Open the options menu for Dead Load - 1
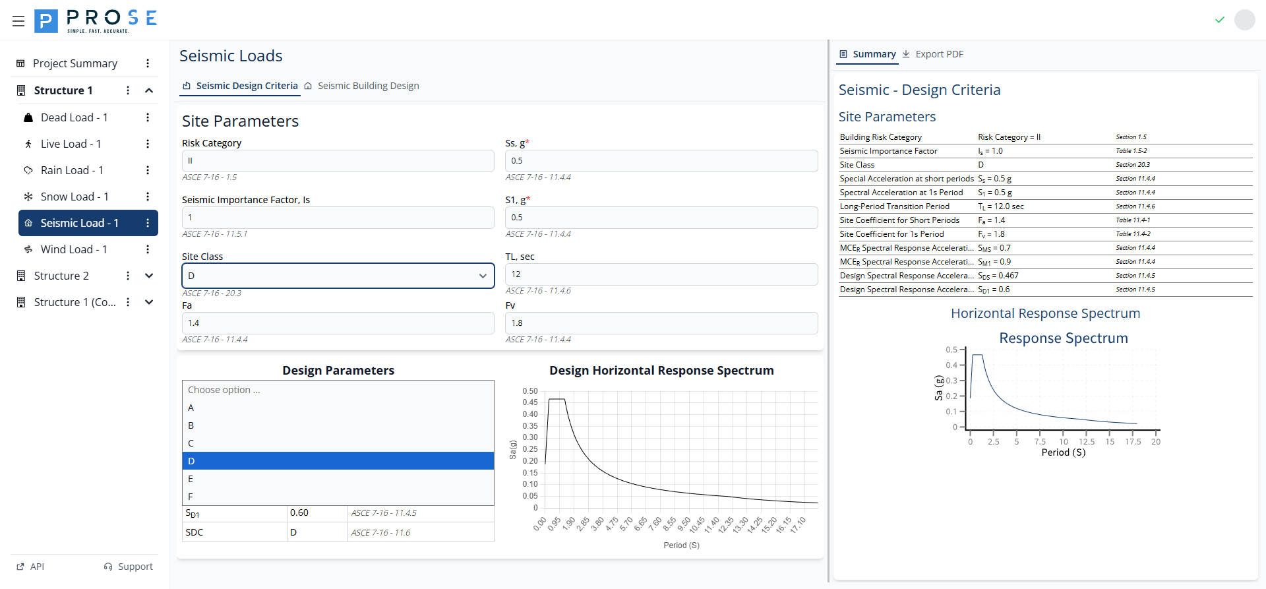1266x589 pixels. click(148, 117)
